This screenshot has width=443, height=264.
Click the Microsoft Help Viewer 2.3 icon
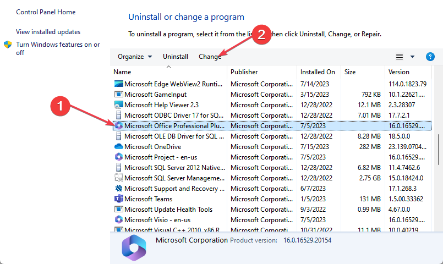click(119, 105)
